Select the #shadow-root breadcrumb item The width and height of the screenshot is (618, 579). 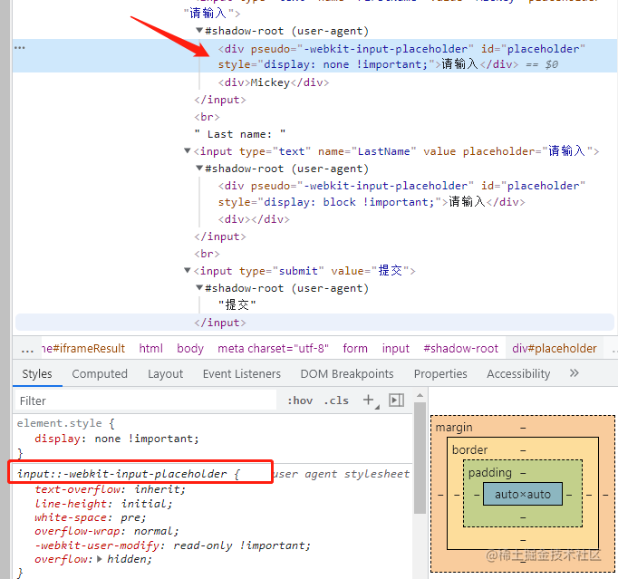click(460, 349)
